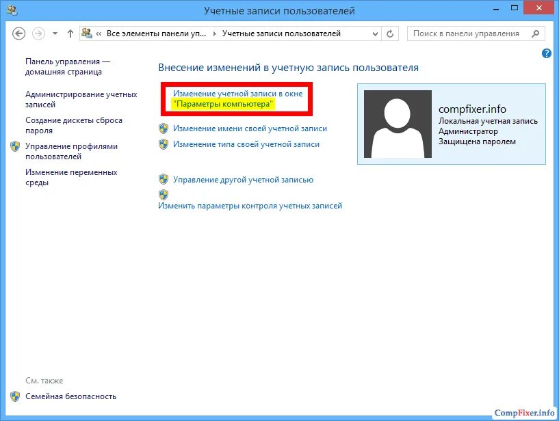Image resolution: width=559 pixels, height=421 pixels.
Task: Open 'Изменить параметры контроля учетных записей' link
Action: [x=250, y=206]
